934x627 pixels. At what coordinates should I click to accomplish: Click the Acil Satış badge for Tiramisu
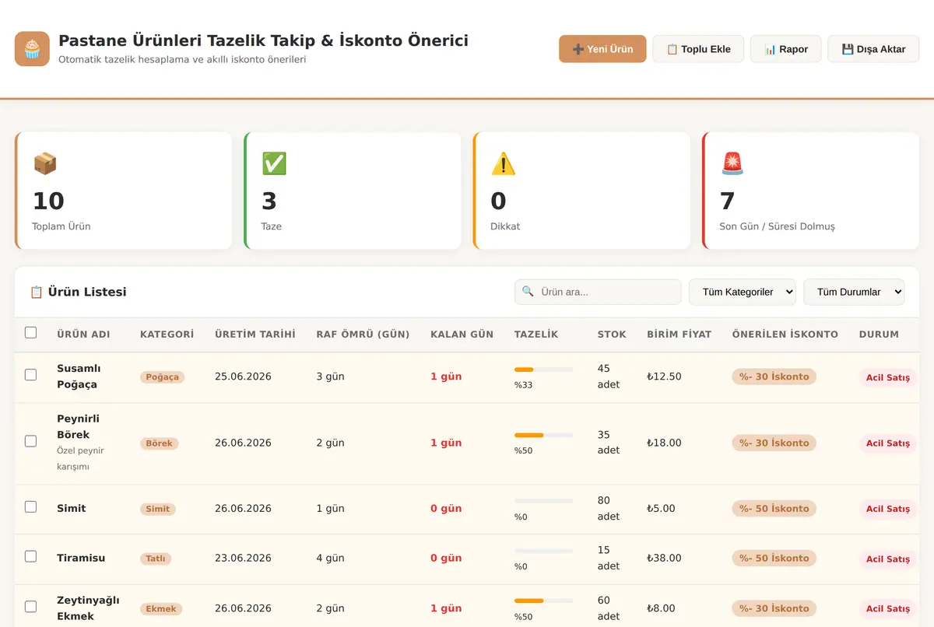pyautogui.click(x=888, y=559)
